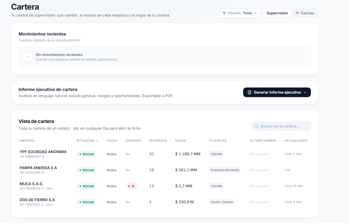Click the funnel filter icon
This screenshot has height=223, width=349.
224,13
